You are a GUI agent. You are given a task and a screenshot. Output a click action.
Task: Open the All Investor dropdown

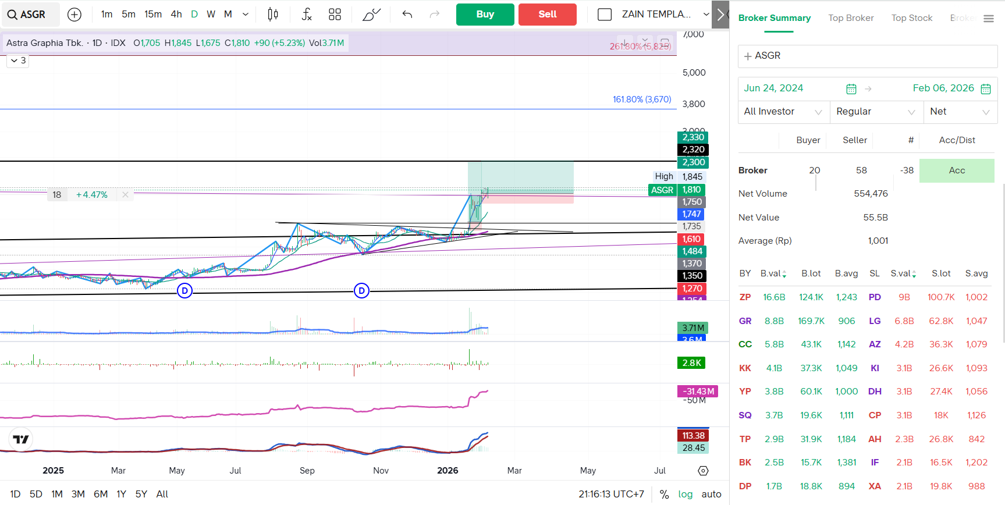783,112
